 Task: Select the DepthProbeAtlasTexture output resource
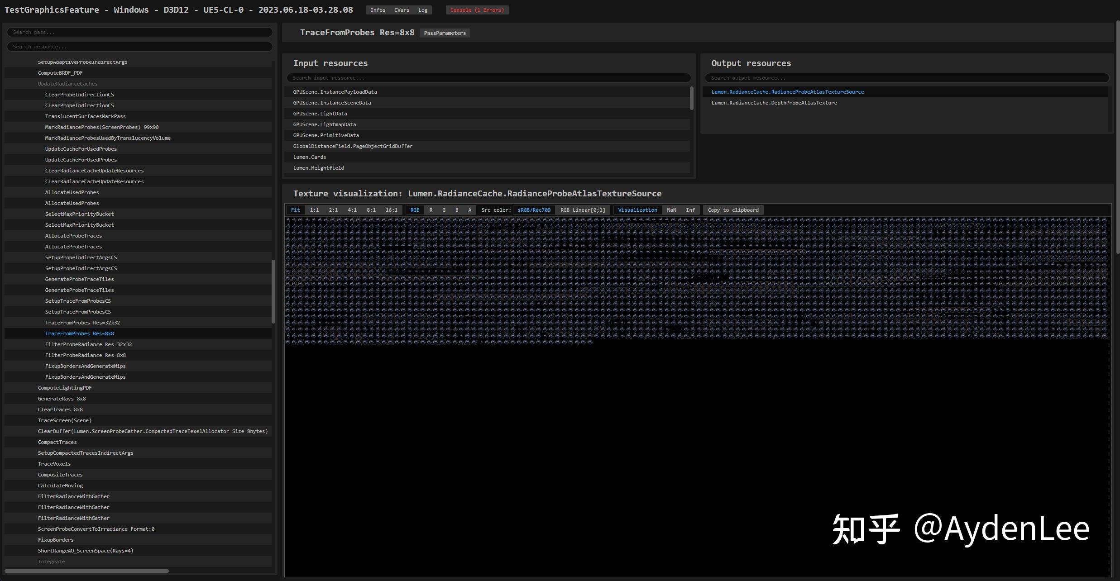(x=775, y=102)
